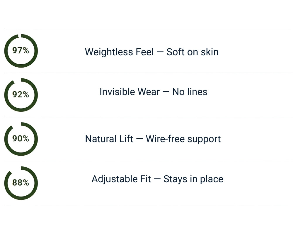
Task: Select the 97% percentage text
Action: point(21,51)
